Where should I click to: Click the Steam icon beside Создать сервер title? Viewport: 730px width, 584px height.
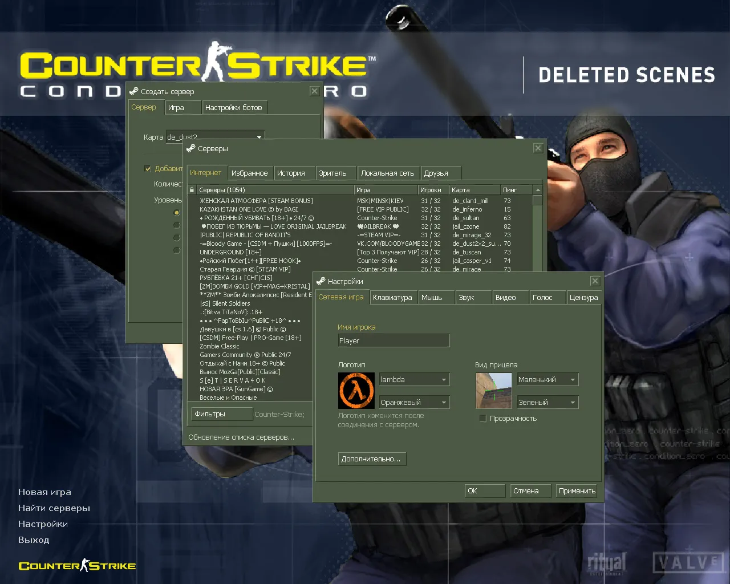pyautogui.click(x=134, y=91)
